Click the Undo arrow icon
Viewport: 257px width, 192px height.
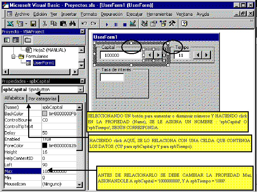84,24
